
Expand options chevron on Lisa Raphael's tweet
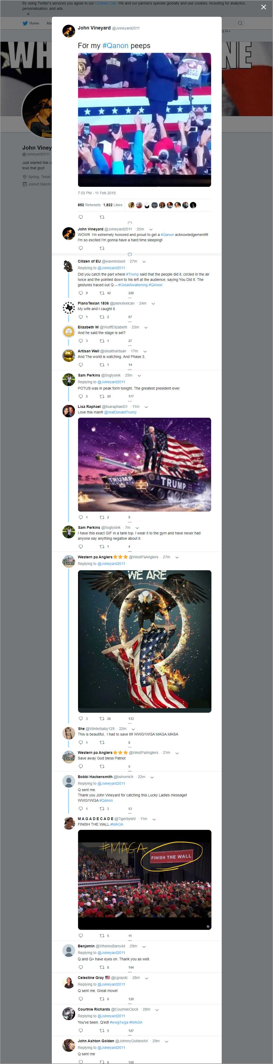(146, 407)
